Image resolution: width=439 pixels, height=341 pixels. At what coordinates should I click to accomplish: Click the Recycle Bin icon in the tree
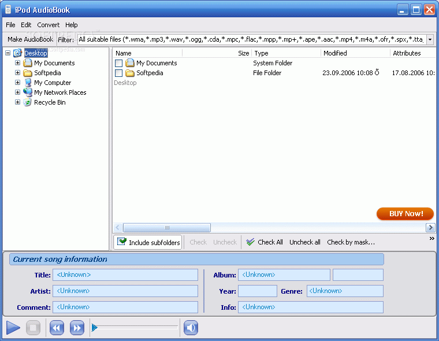coord(28,102)
